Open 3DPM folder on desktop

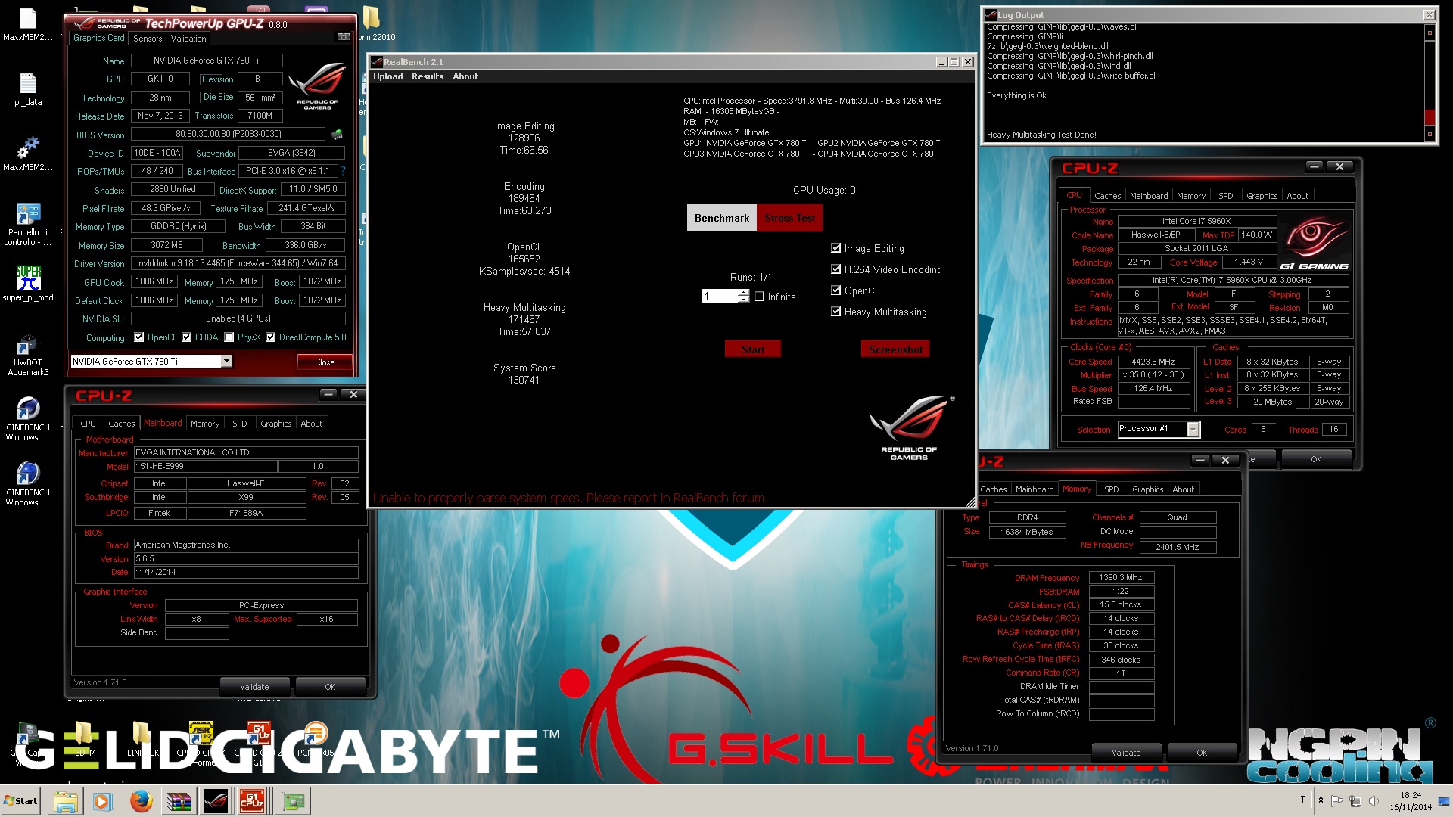pos(85,738)
